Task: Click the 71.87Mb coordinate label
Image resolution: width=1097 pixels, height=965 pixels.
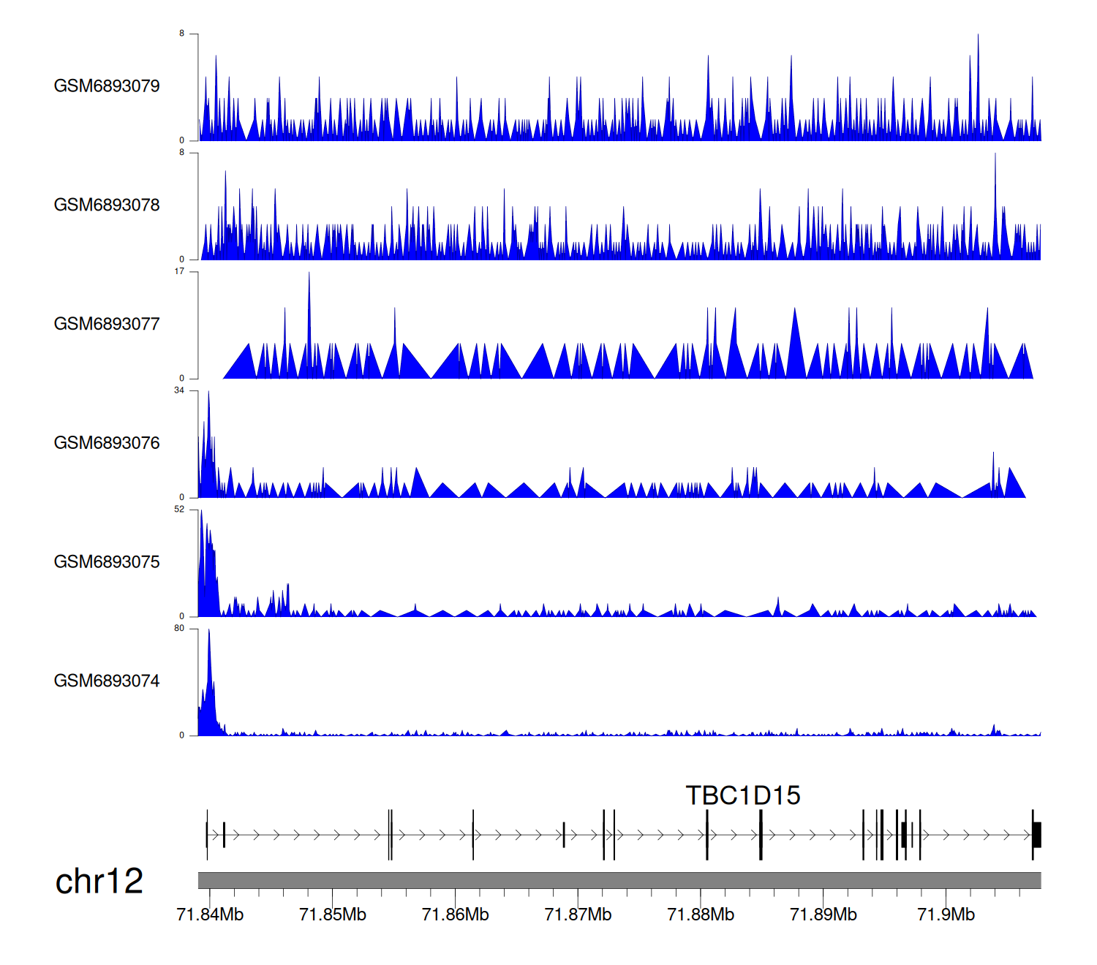Action: (578, 915)
